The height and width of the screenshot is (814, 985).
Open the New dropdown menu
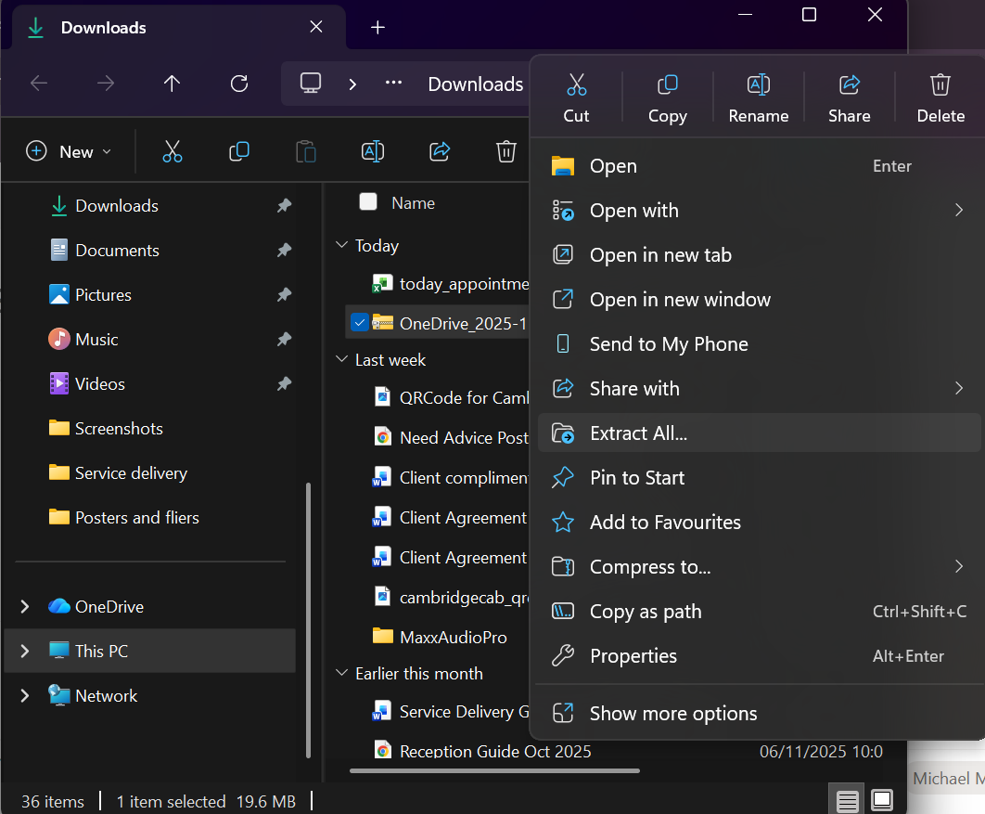click(69, 151)
